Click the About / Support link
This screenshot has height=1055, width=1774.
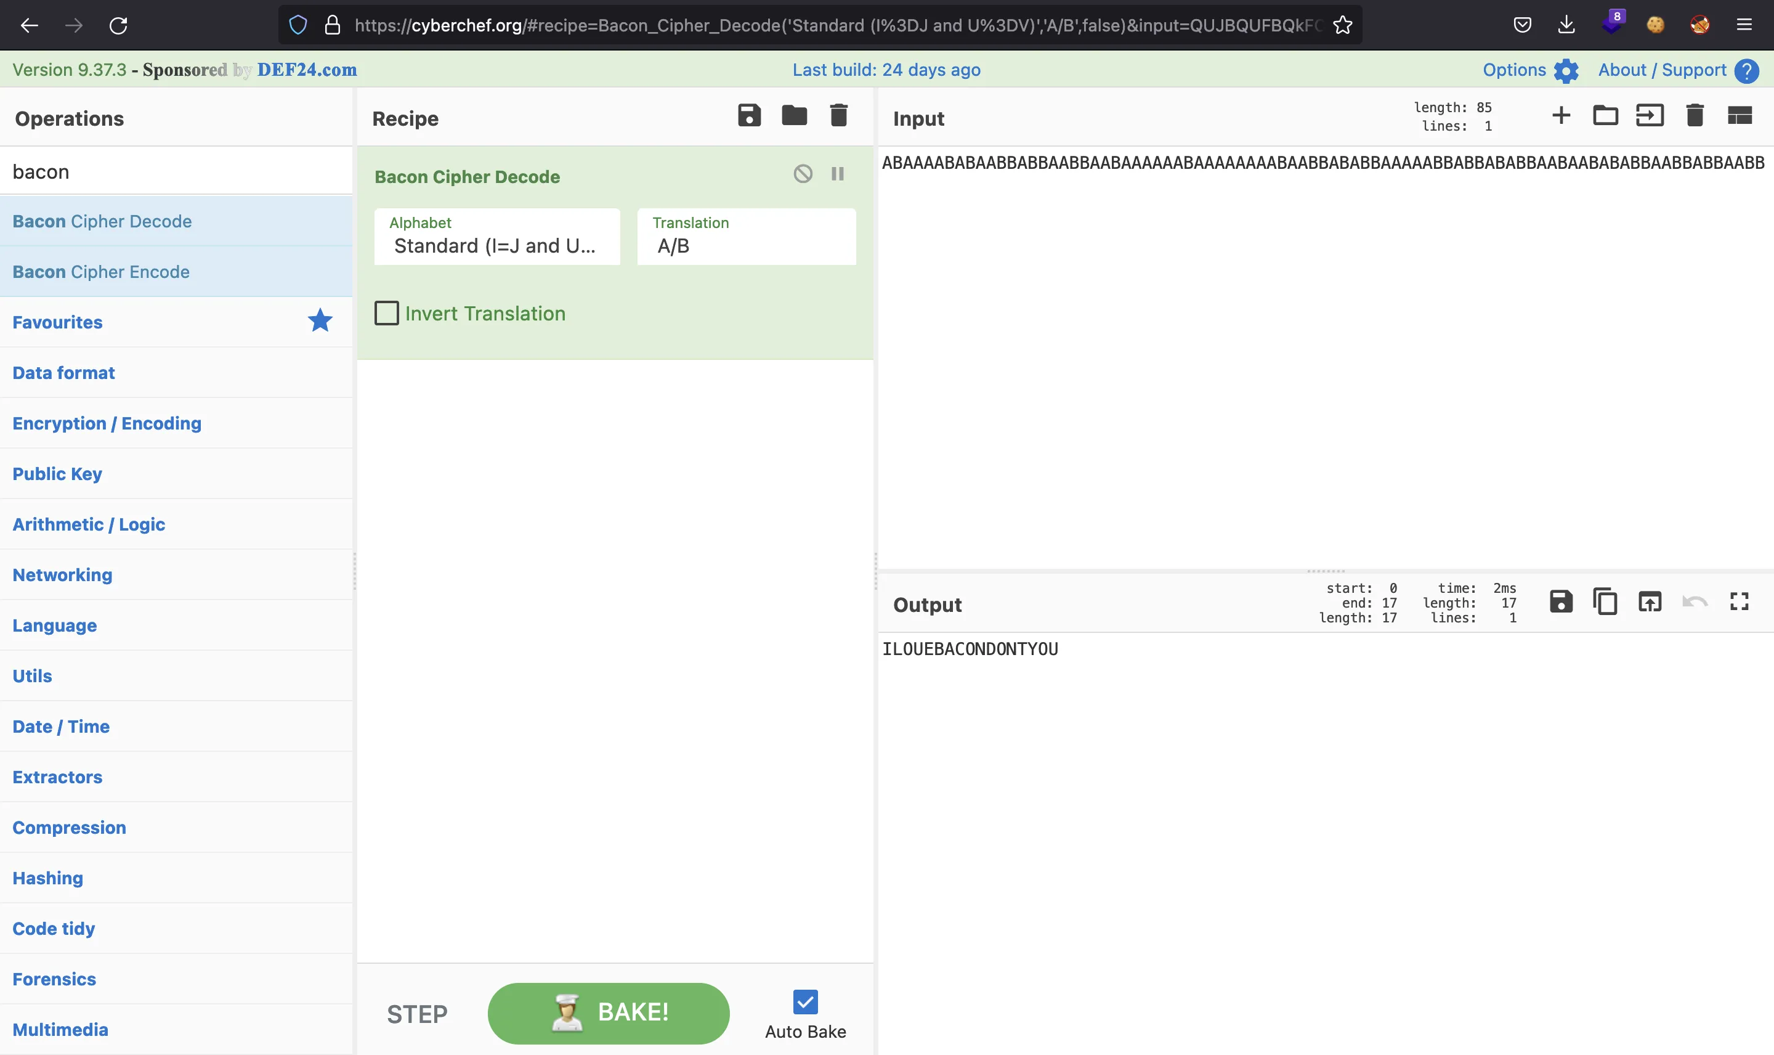(x=1663, y=69)
